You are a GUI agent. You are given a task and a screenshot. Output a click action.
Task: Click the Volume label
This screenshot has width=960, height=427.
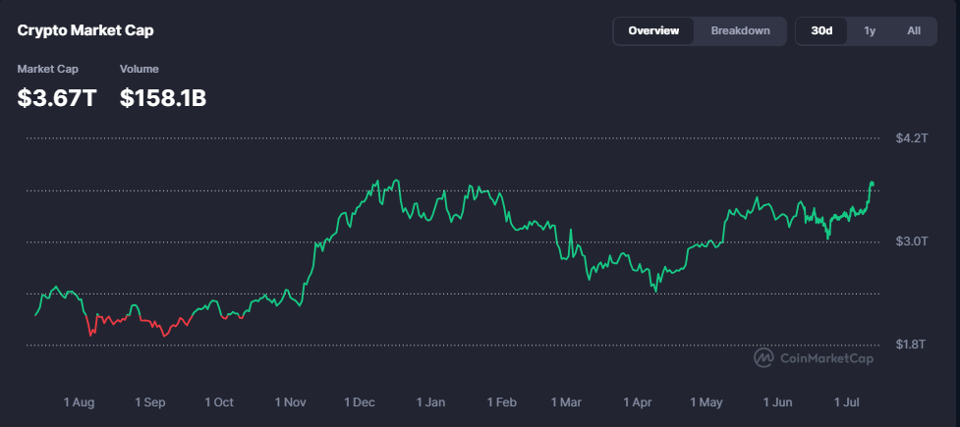139,69
